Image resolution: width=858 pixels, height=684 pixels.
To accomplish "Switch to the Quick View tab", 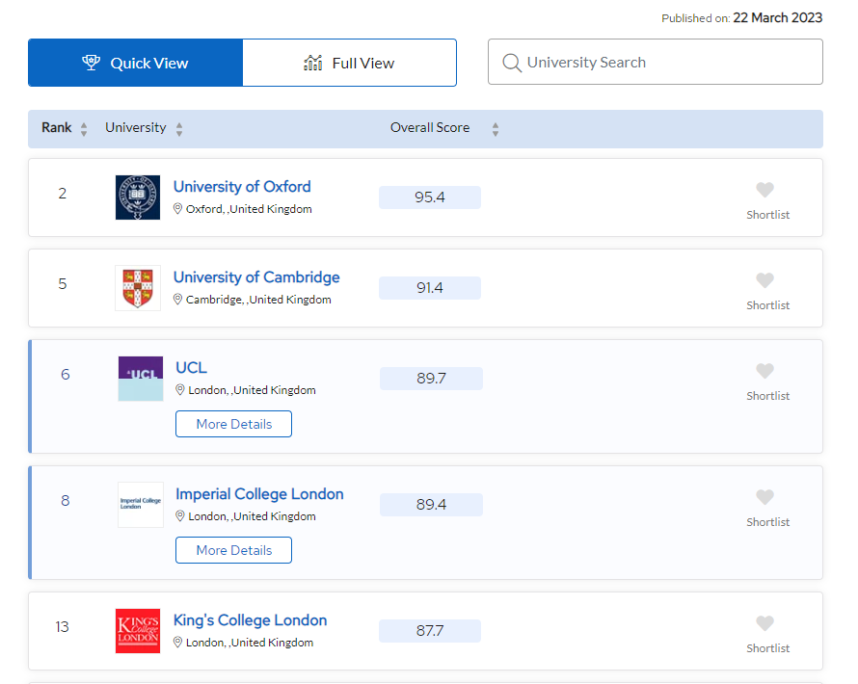I will point(135,63).
